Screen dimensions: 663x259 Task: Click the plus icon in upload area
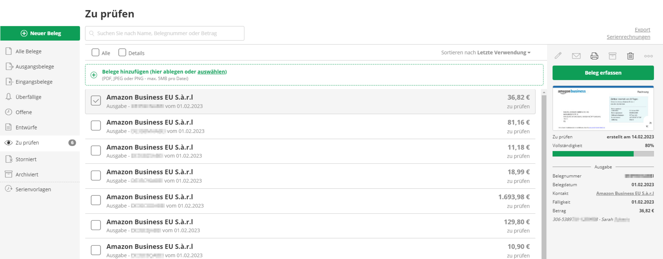pyautogui.click(x=94, y=75)
